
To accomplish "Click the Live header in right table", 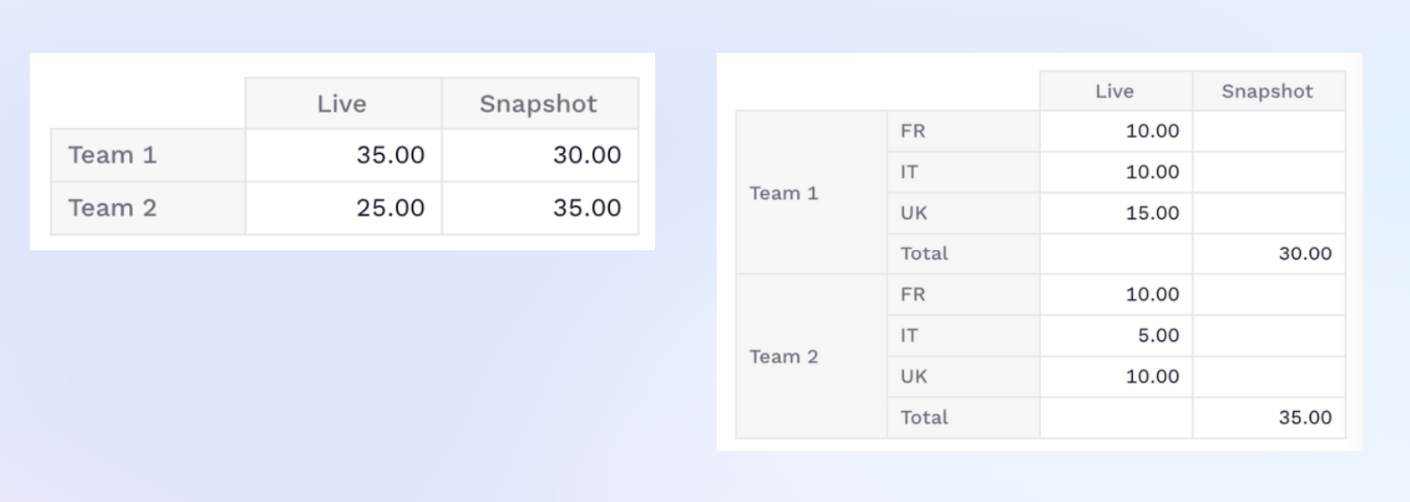I will (1115, 91).
